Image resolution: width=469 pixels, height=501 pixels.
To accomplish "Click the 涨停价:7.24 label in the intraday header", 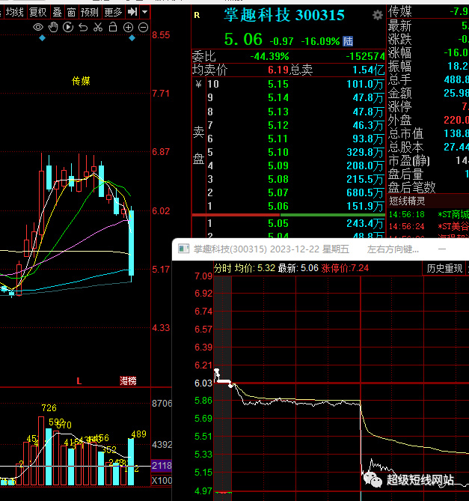I will 345,268.
